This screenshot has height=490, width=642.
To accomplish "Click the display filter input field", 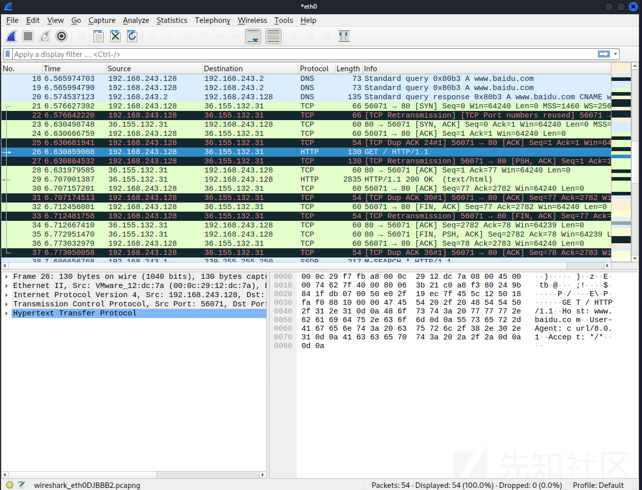I will pos(305,54).
